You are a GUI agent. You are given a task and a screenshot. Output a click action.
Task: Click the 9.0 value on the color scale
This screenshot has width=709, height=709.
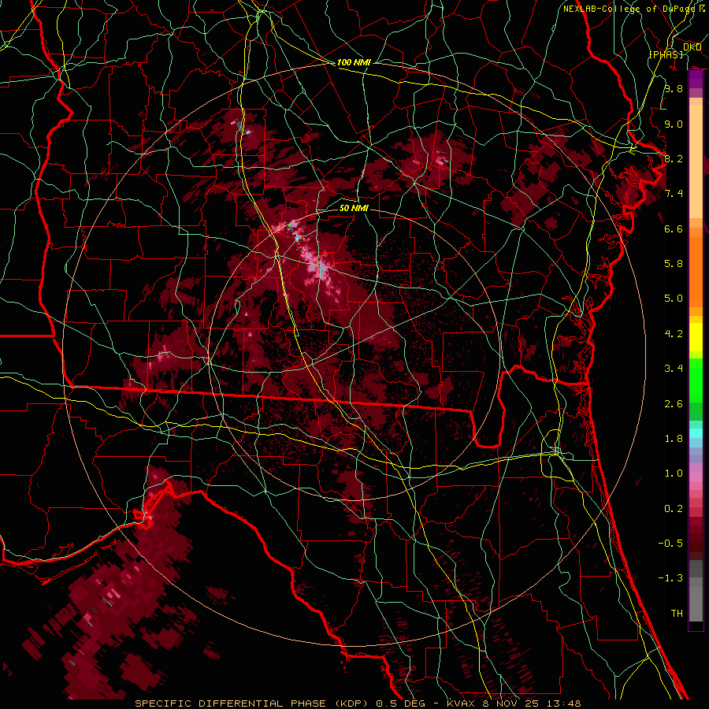point(674,124)
